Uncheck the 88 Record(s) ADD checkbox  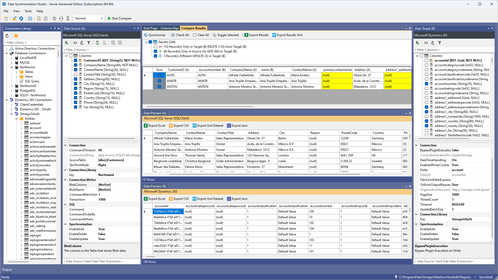pos(156,51)
